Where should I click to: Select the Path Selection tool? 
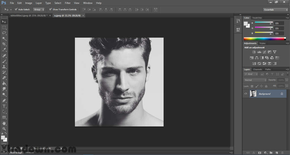pyautogui.click(x=4, y=112)
